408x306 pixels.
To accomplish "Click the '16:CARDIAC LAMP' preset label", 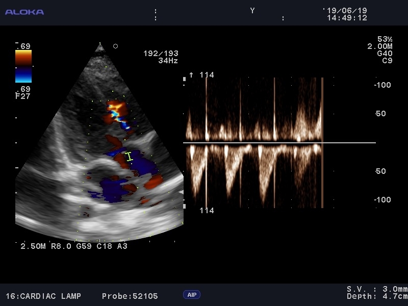I will pyautogui.click(x=43, y=296).
